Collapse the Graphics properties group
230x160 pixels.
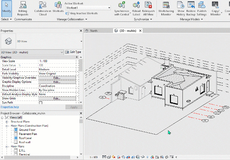click(77, 57)
